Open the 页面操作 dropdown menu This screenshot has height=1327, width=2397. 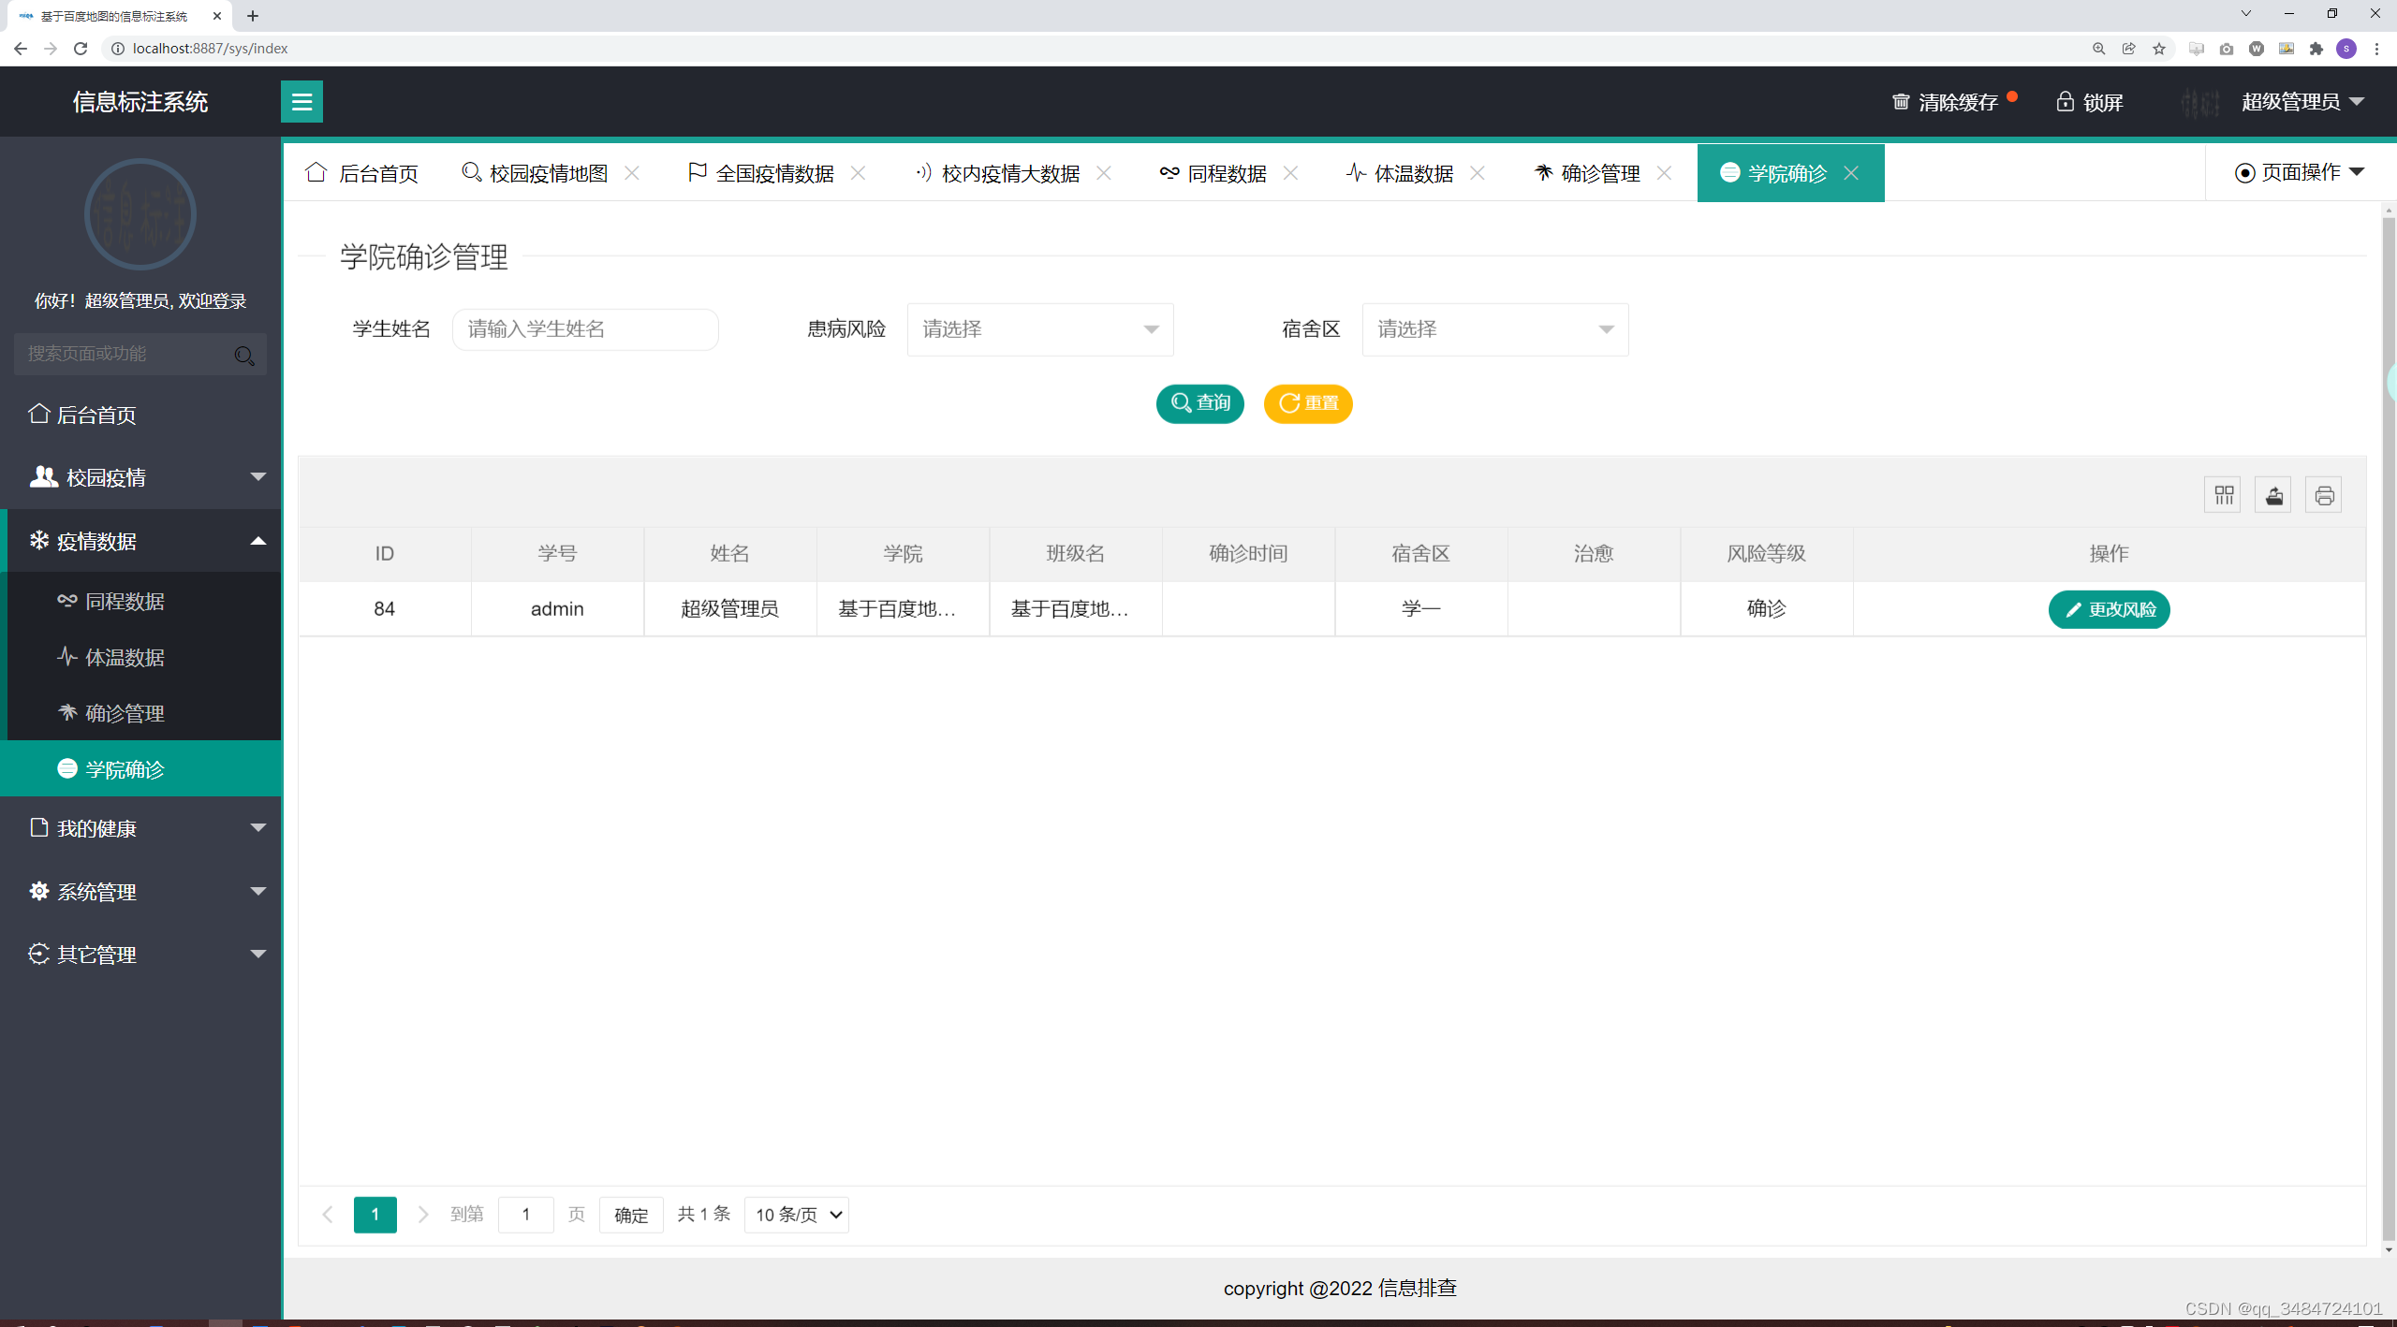click(2300, 172)
